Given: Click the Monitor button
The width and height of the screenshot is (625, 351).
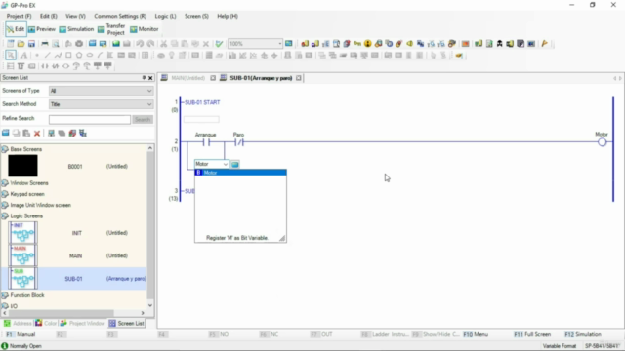Looking at the screenshot, I should (145, 29).
